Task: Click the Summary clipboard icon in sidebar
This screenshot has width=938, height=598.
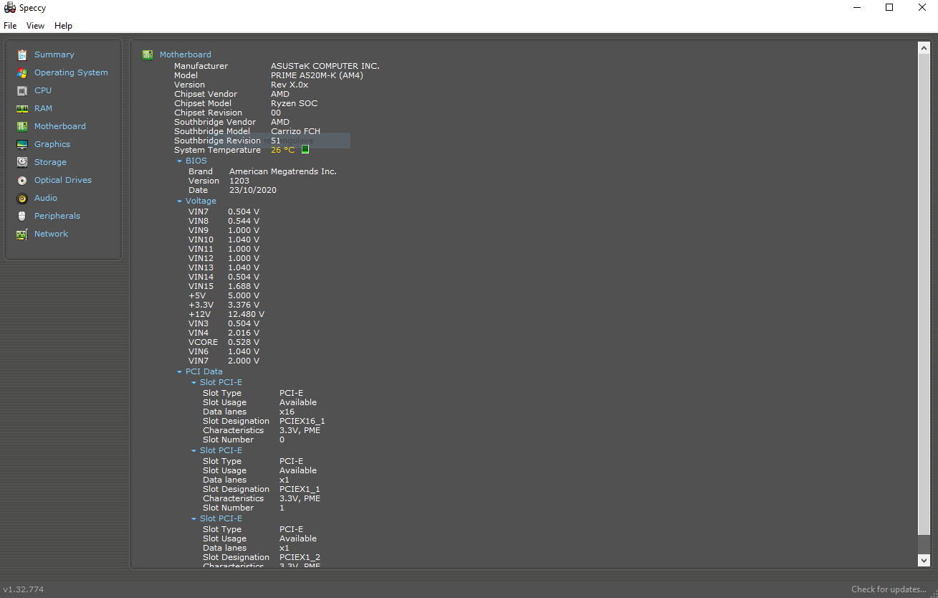Action: [x=22, y=54]
